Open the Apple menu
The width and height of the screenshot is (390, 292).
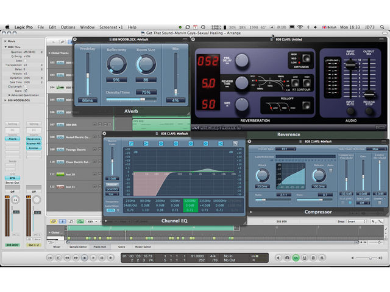tap(7, 27)
